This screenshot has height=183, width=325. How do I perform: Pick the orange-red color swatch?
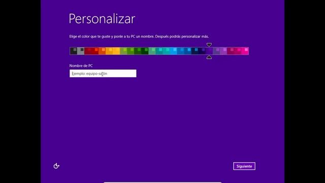coord(102,51)
